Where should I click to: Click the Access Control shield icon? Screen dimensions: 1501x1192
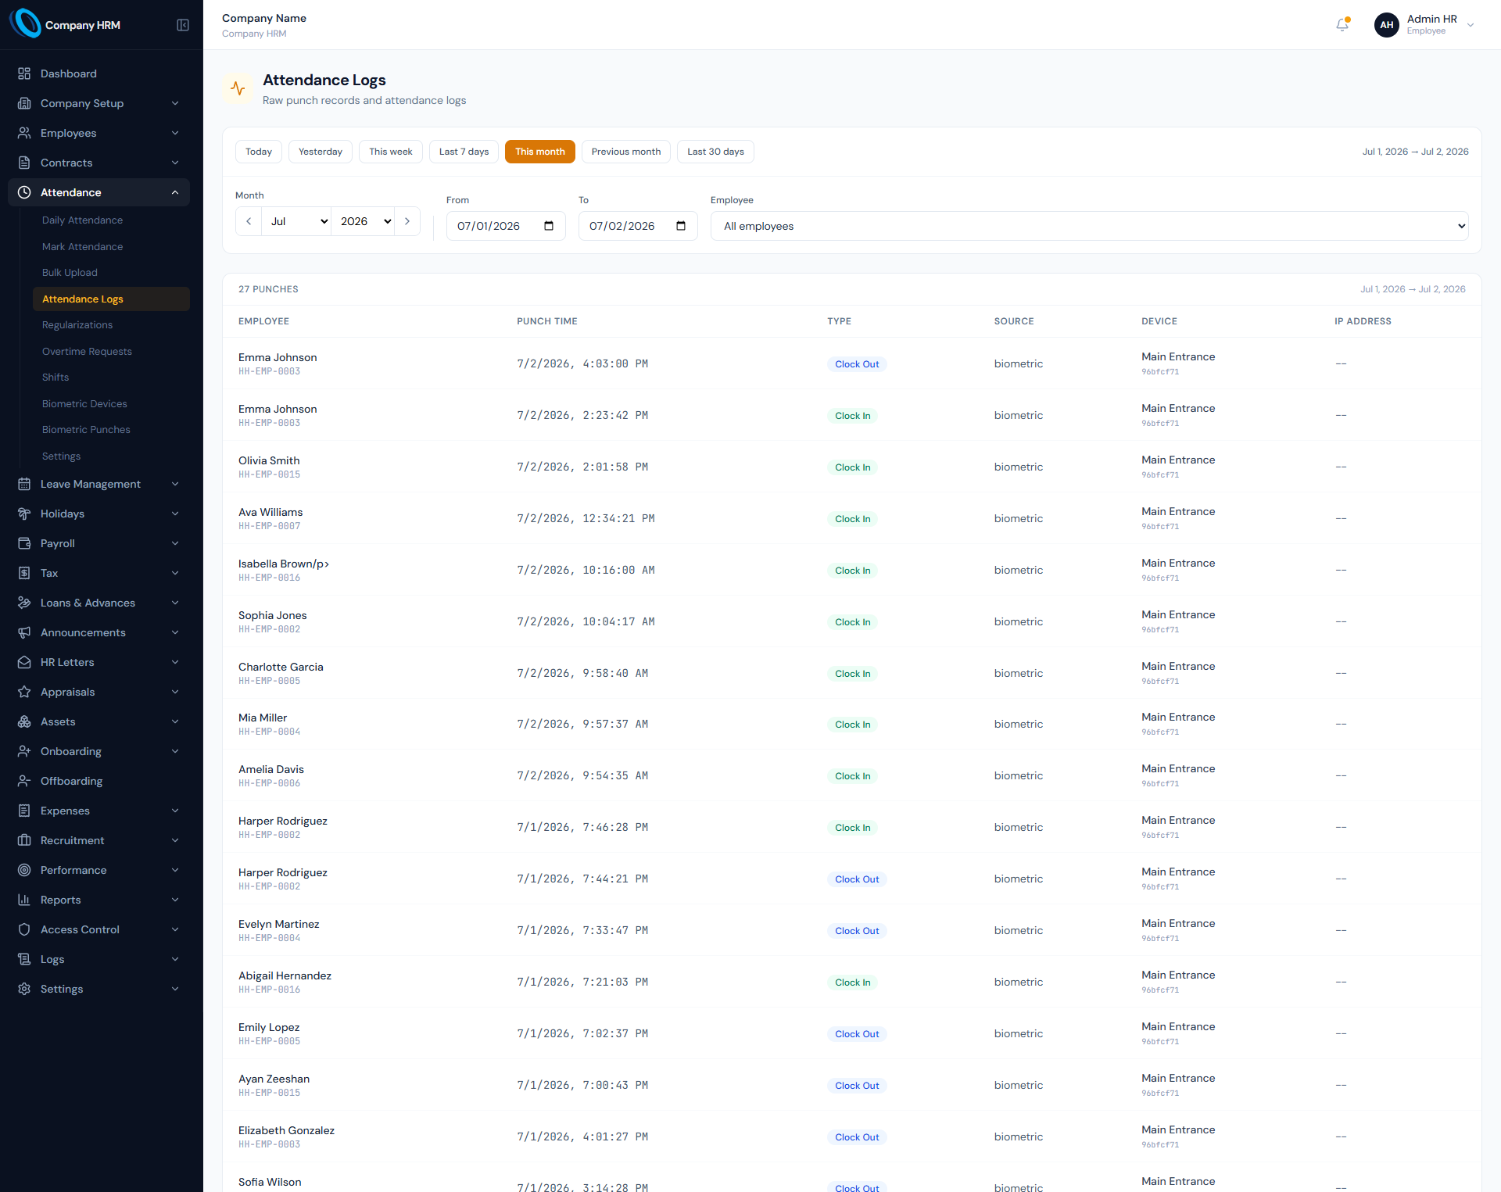[x=24, y=929]
